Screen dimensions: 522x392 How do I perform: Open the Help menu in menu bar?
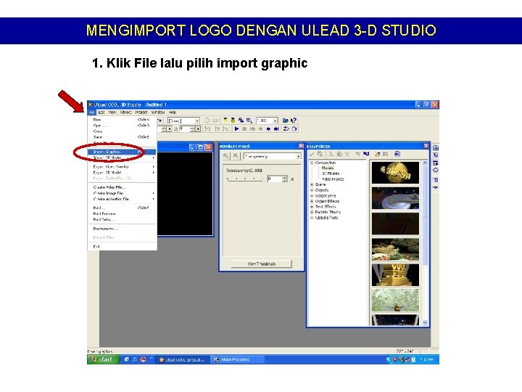click(x=172, y=113)
